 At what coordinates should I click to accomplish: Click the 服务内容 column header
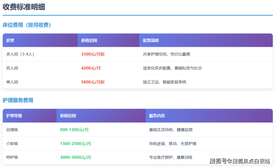tap(157, 116)
